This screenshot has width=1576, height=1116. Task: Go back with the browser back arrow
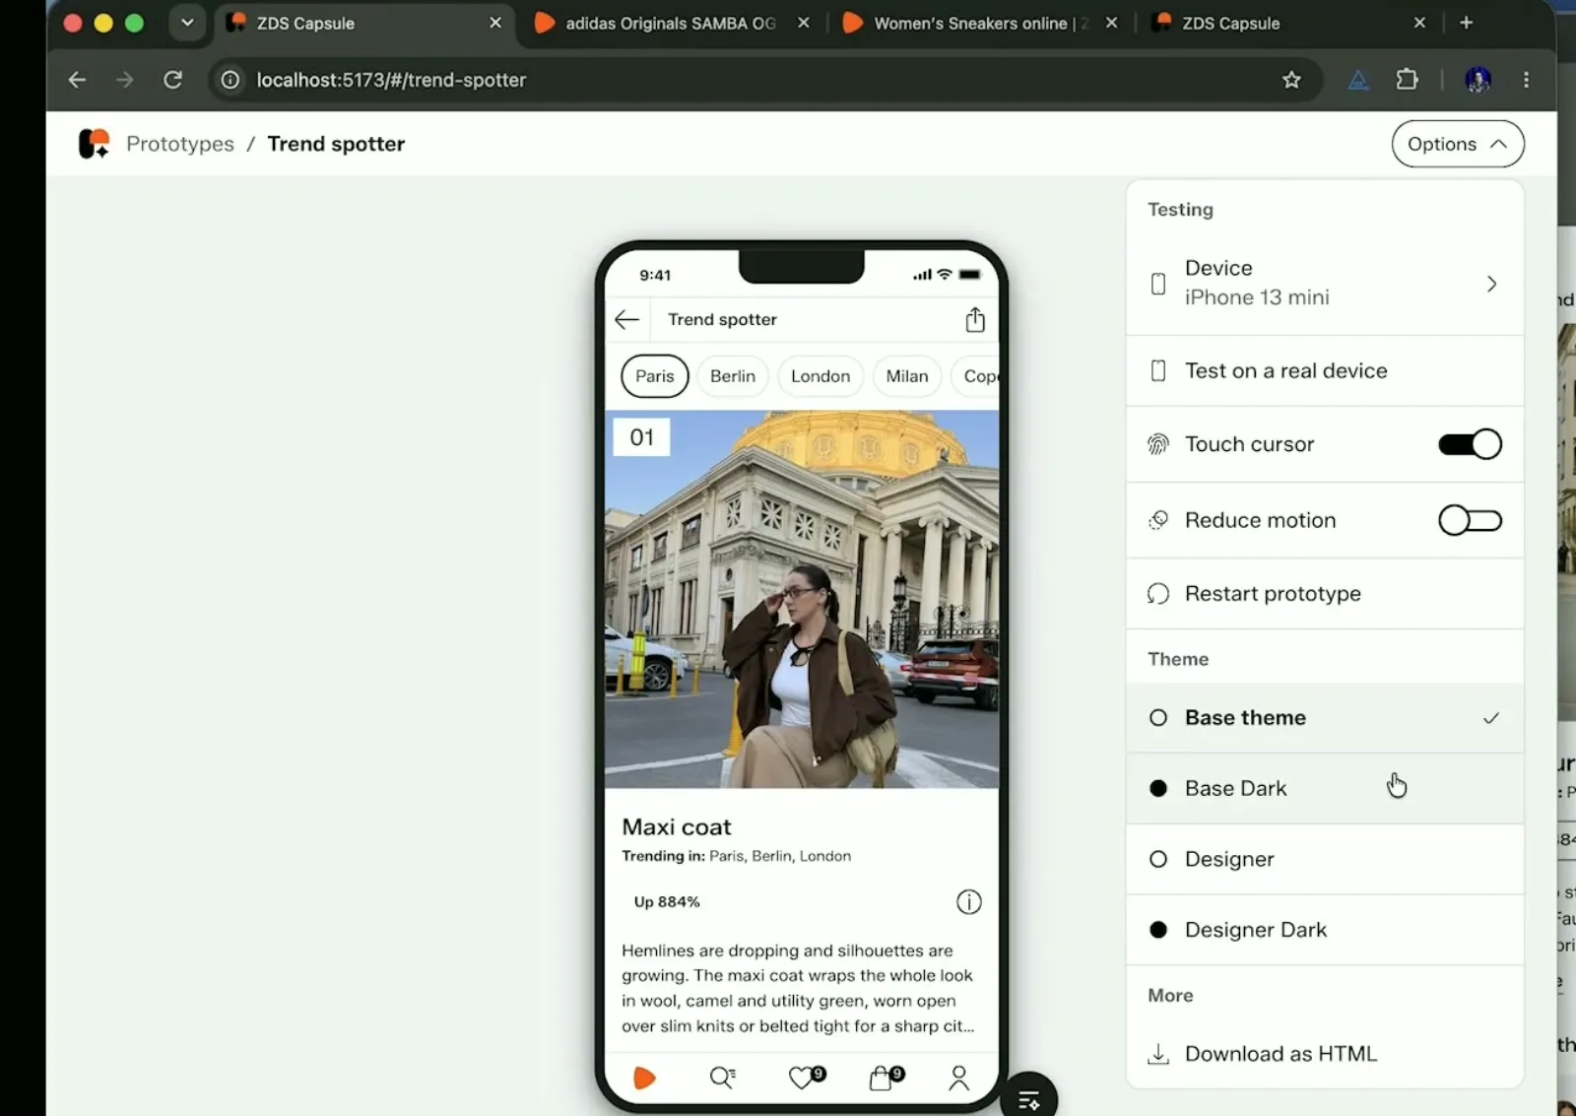[x=77, y=80]
